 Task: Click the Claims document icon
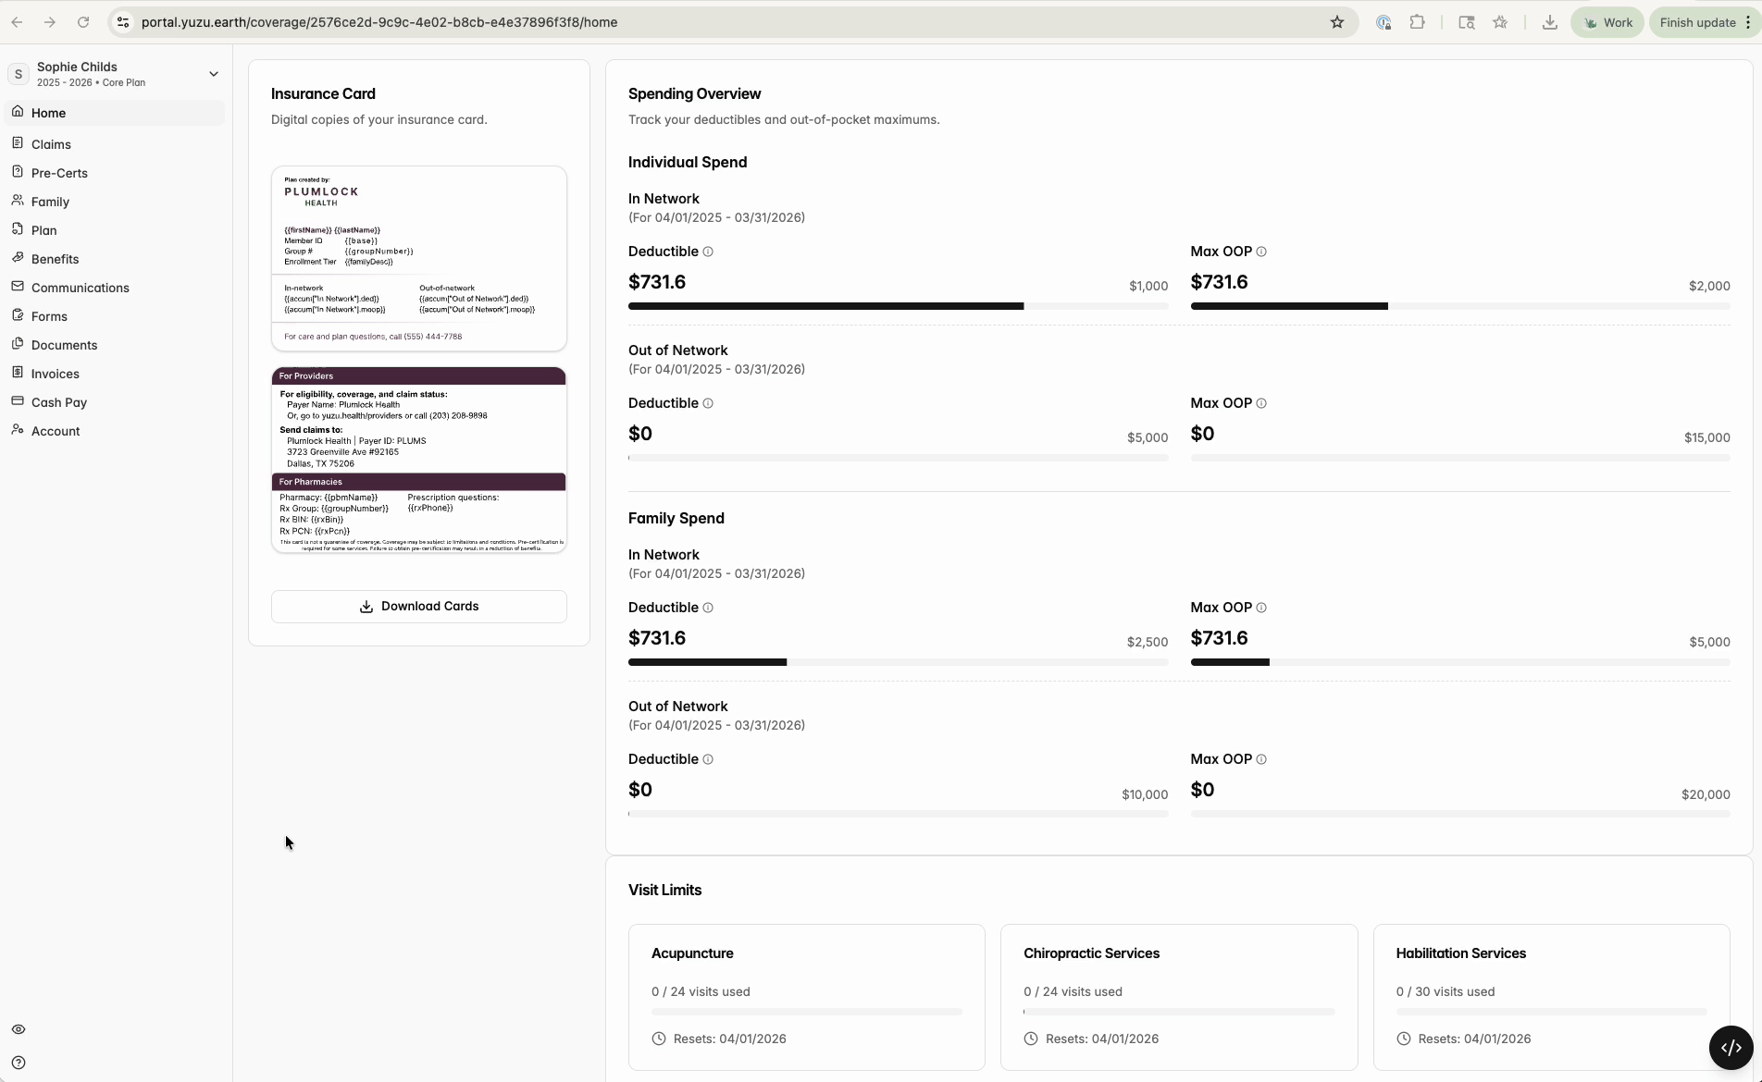[x=18, y=143]
